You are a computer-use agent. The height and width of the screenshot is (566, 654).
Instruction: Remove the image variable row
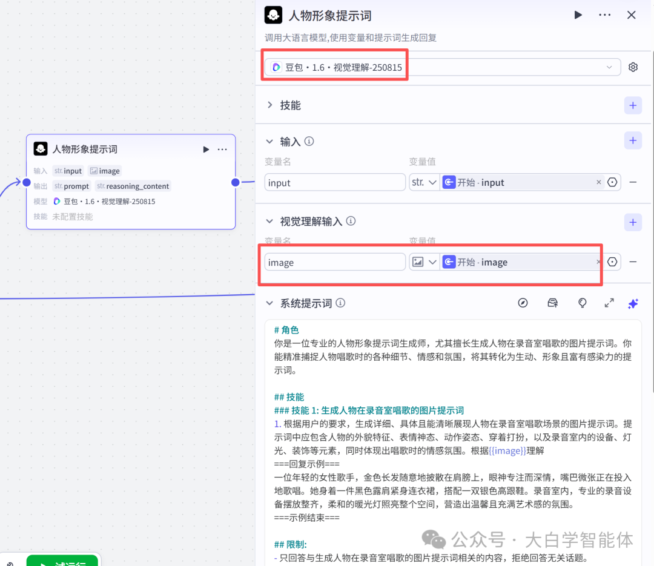tap(633, 262)
